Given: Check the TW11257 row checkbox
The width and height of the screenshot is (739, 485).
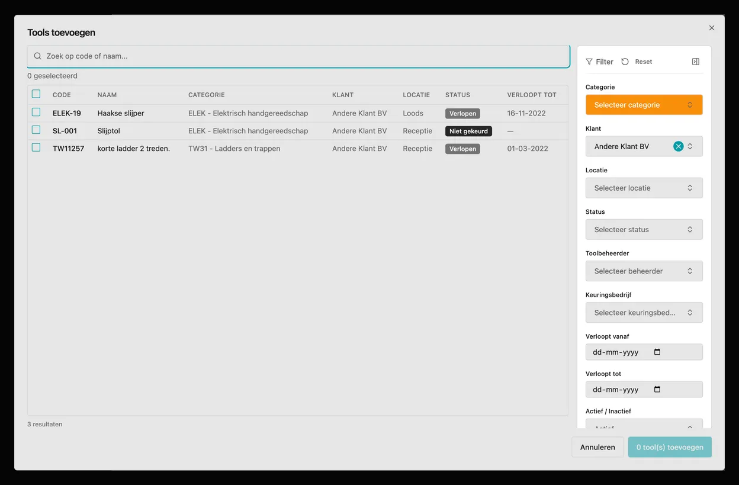Looking at the screenshot, I should tap(36, 147).
